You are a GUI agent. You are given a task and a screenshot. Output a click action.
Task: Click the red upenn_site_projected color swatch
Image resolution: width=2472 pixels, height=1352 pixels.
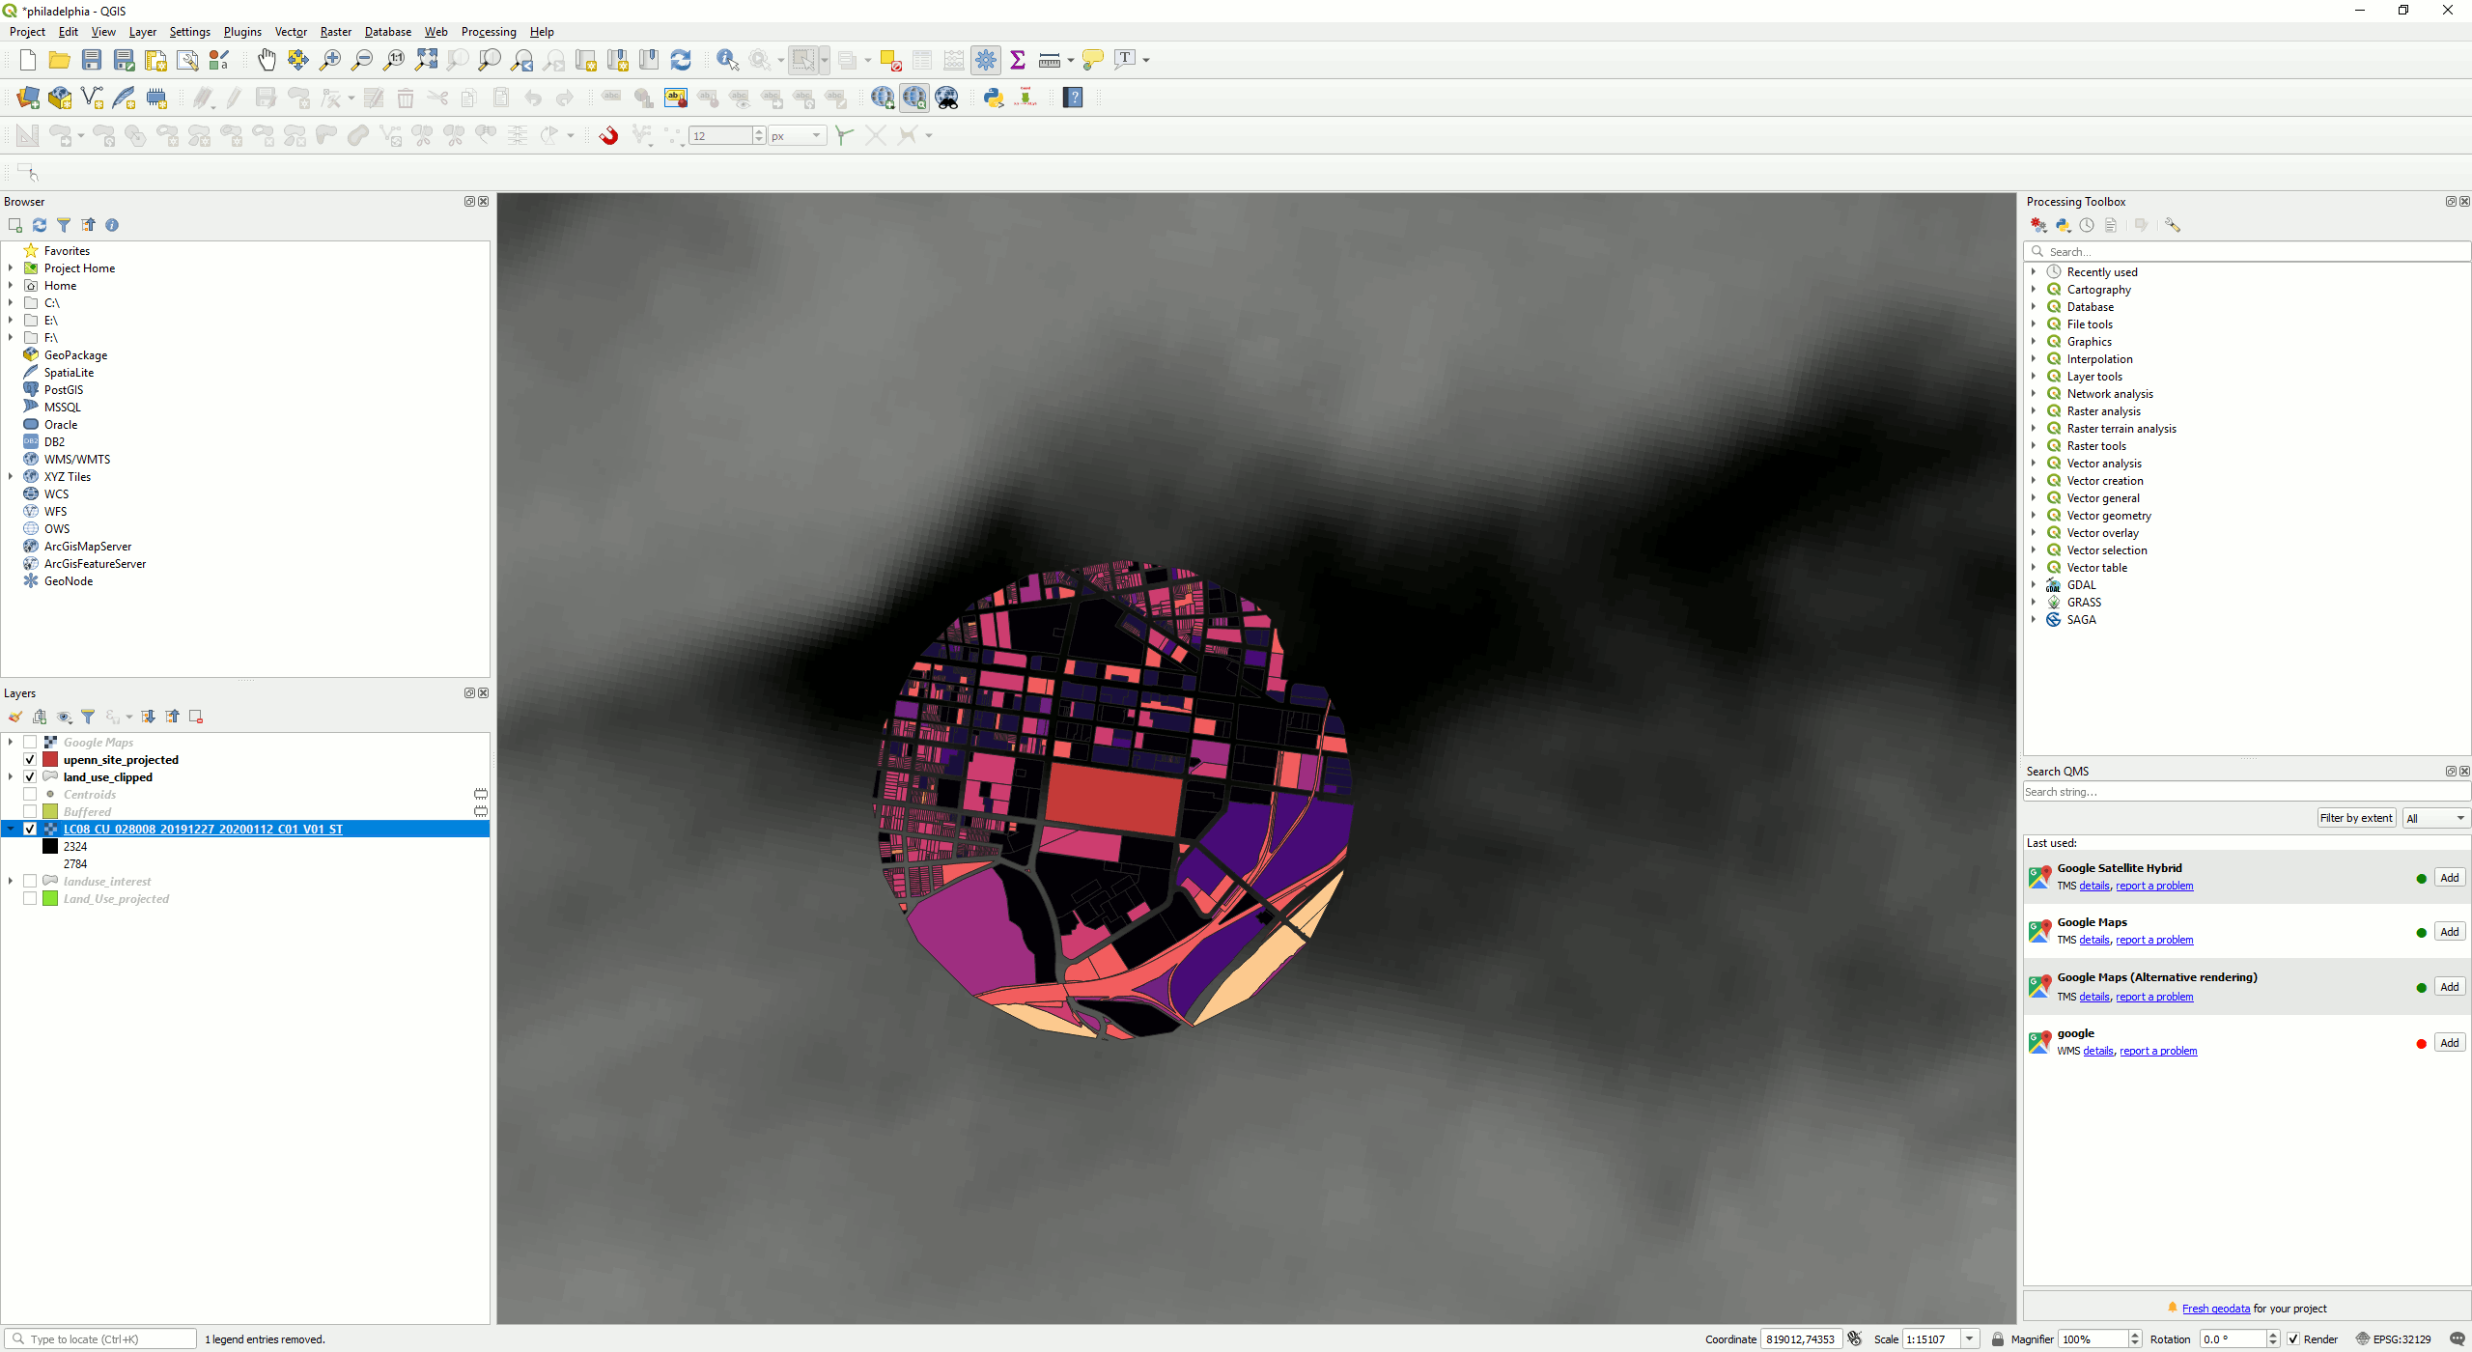click(50, 760)
